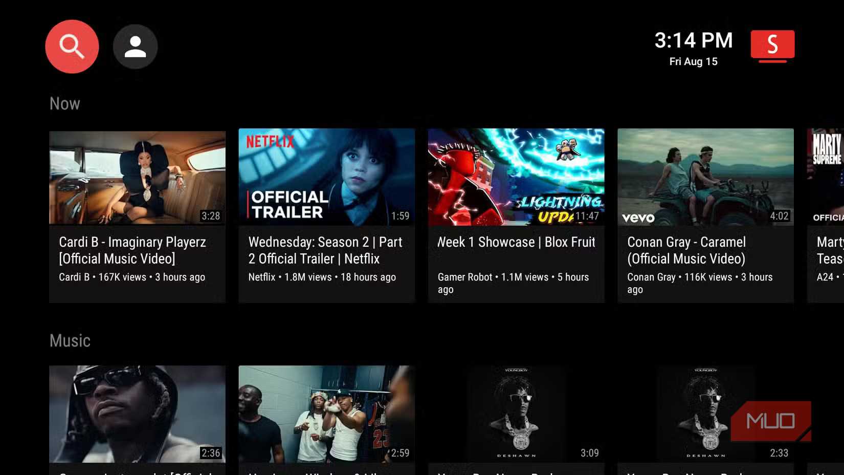Play Conan Gray Caramel music video
Screen dimensions: 844x475
[706, 177]
